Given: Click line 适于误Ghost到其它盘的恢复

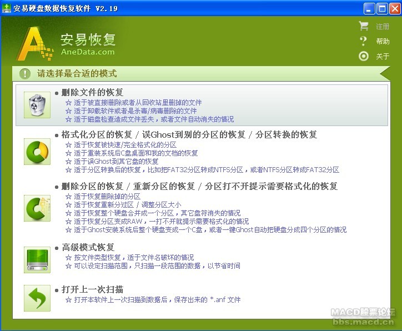Looking at the screenshot, I should click(116, 161).
